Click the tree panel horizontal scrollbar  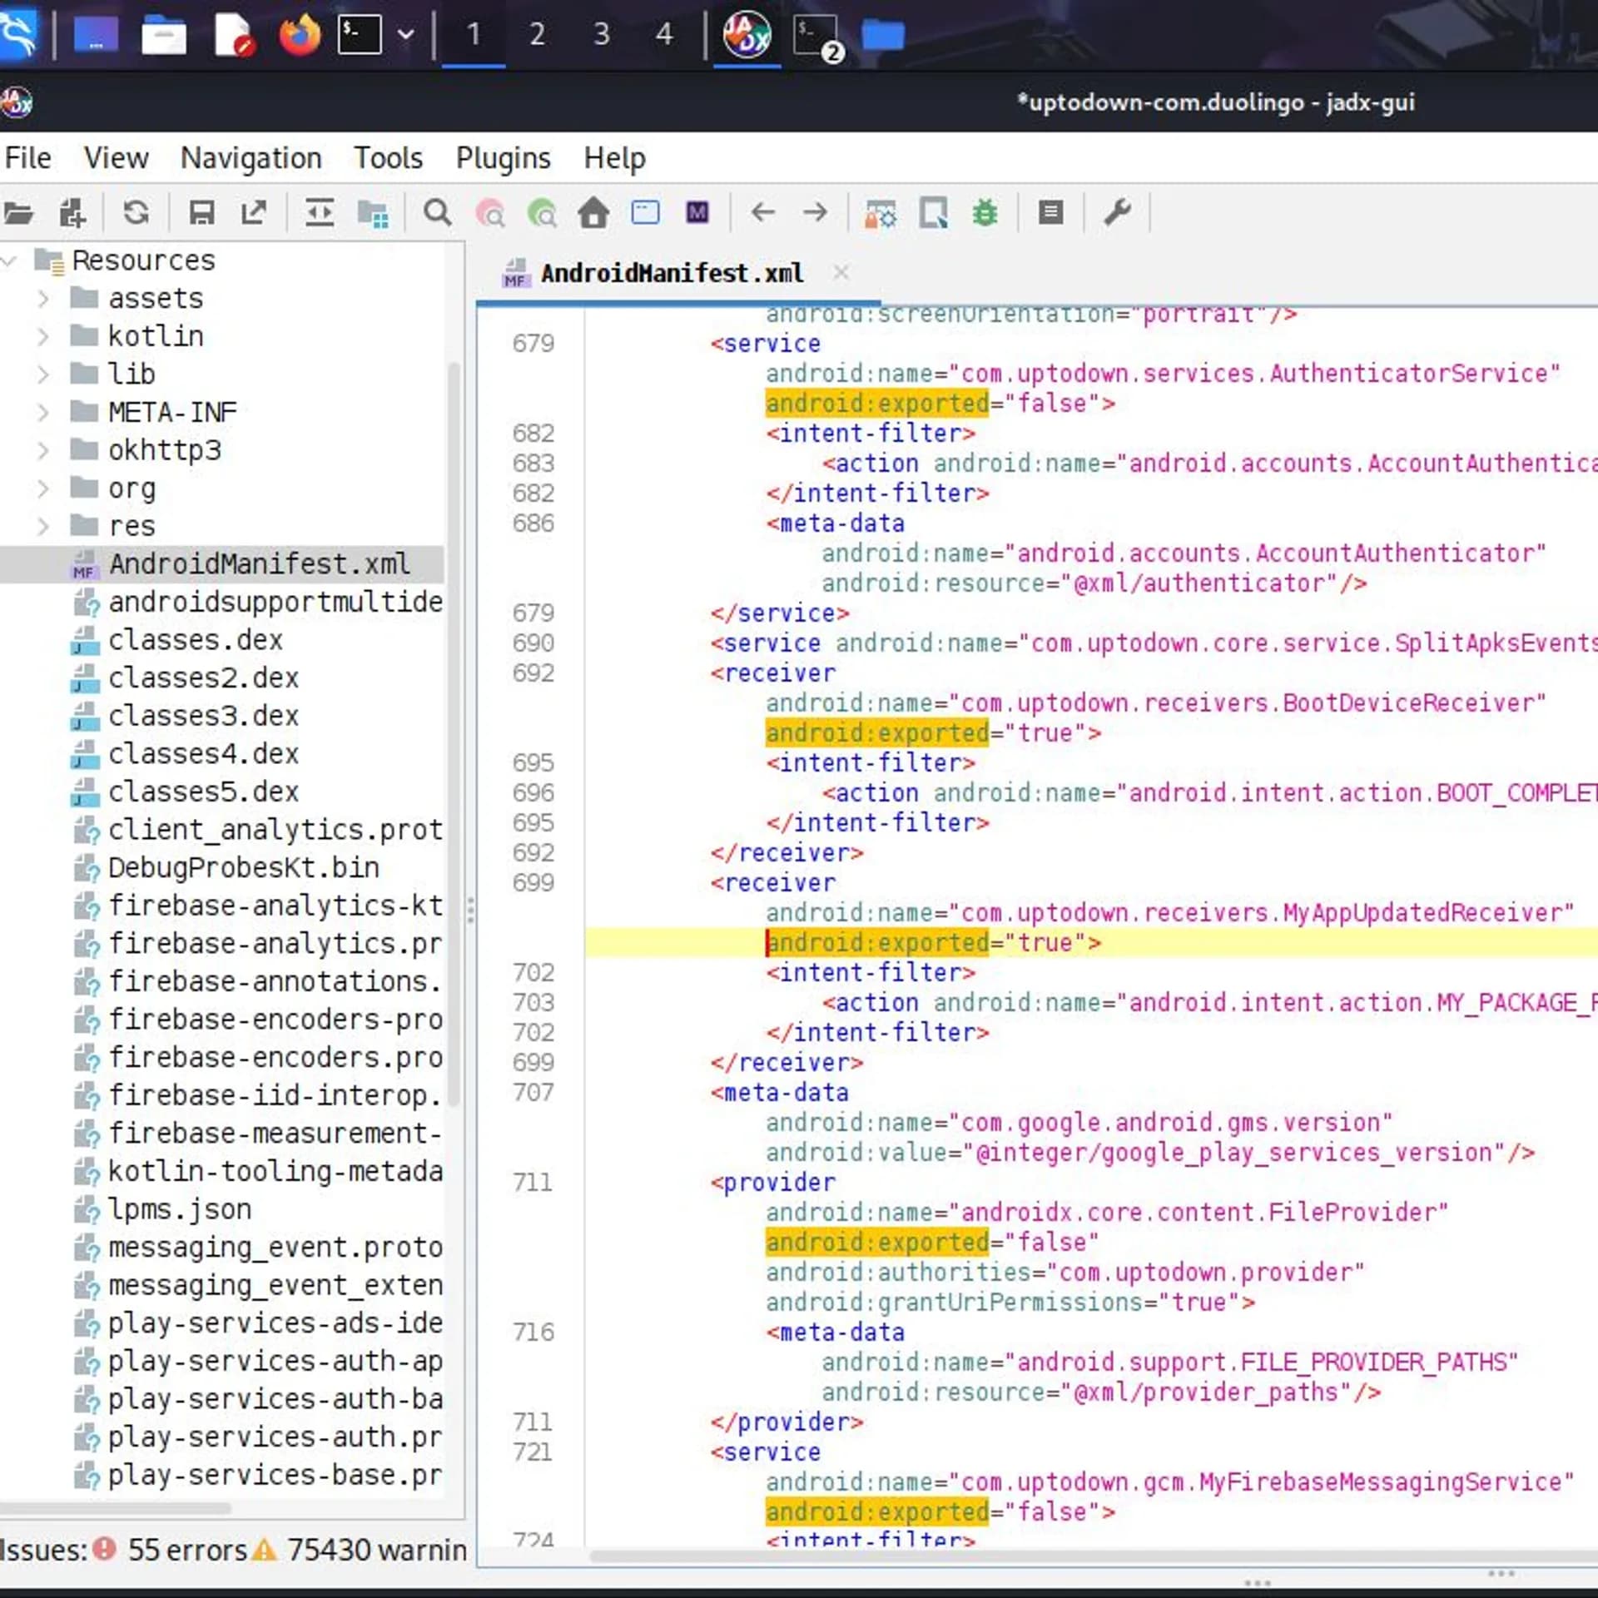tap(117, 1507)
